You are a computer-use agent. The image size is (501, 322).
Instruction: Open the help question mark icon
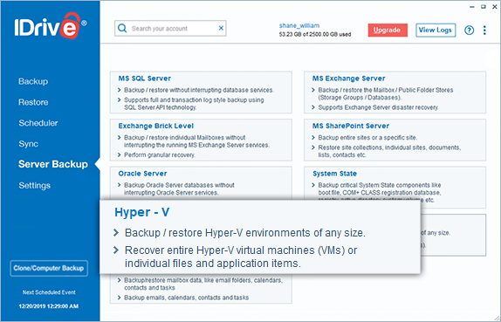[x=469, y=30]
